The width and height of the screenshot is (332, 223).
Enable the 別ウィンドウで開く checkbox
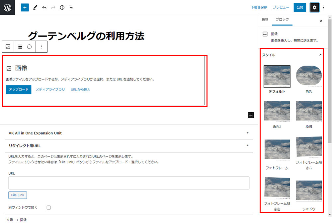point(49,208)
